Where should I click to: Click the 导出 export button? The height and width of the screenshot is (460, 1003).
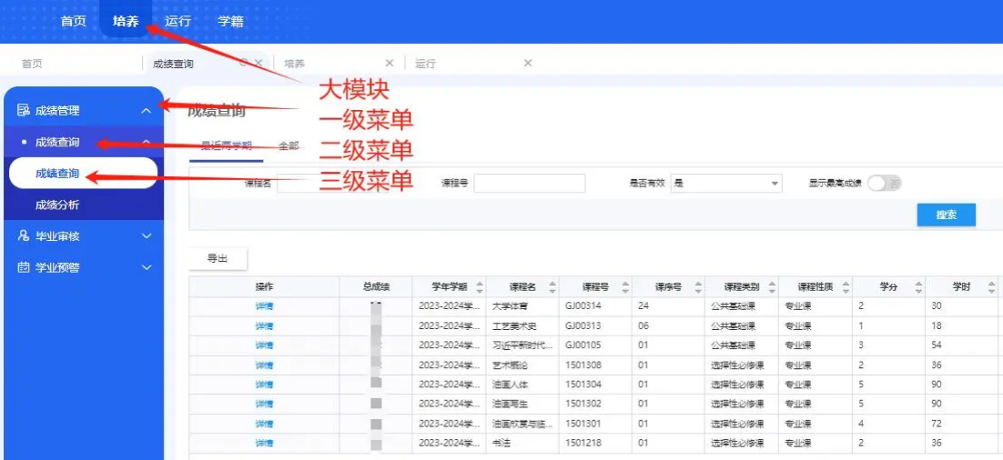[218, 259]
